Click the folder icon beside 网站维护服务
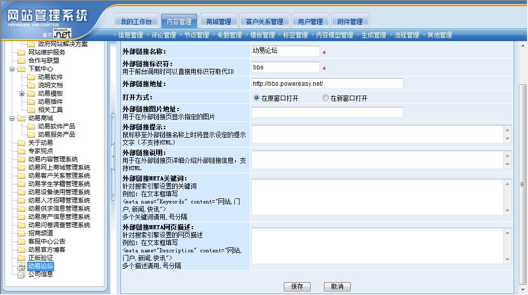This screenshot has width=528, height=295. 21,52
